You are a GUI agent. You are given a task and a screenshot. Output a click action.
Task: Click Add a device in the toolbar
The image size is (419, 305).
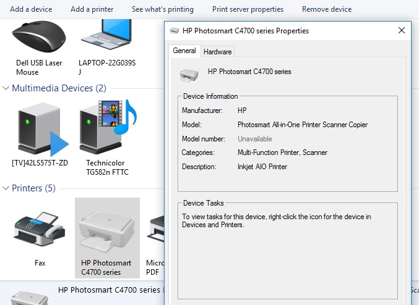tap(31, 9)
